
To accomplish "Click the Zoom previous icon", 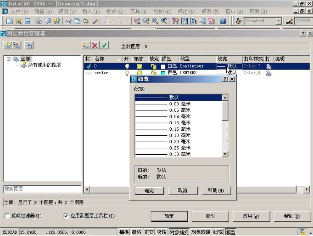I will tap(164, 21).
